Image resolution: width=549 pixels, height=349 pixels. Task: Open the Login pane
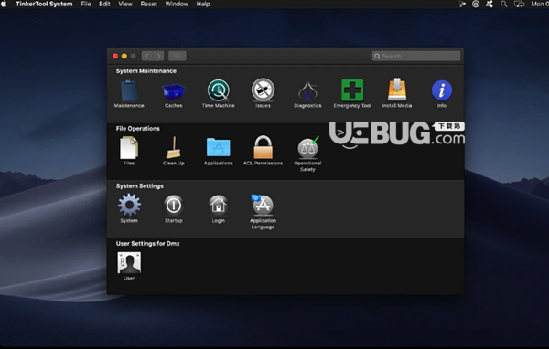coord(218,208)
